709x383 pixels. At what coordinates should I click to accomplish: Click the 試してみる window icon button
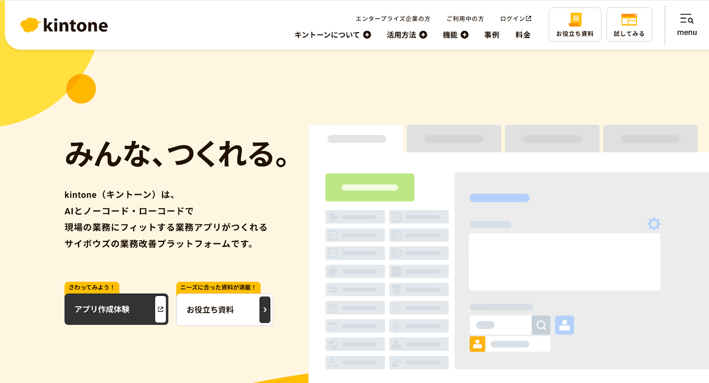(629, 25)
